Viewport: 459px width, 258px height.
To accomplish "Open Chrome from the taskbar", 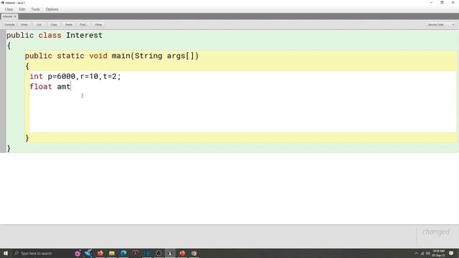I will 194,253.
